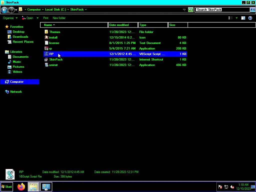Open Recent Places in Favorites
256x192 pixels.
pyautogui.click(x=23, y=42)
